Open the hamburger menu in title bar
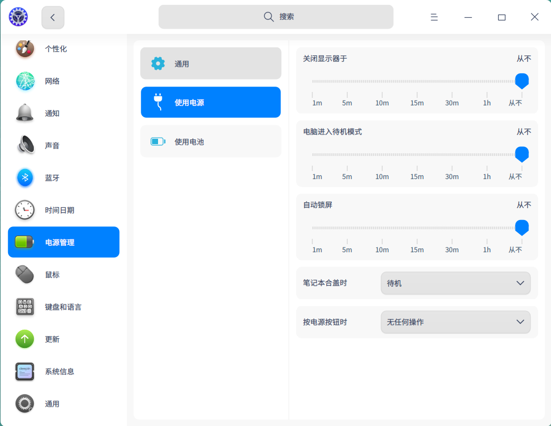The height and width of the screenshot is (426, 551). [434, 17]
